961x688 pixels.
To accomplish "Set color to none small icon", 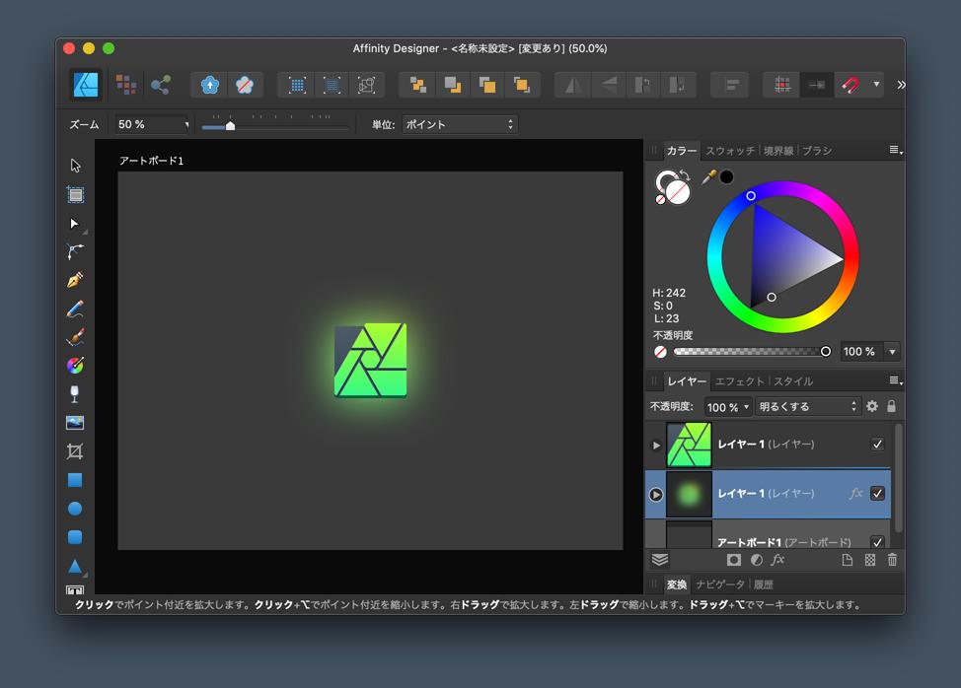I will [x=660, y=199].
